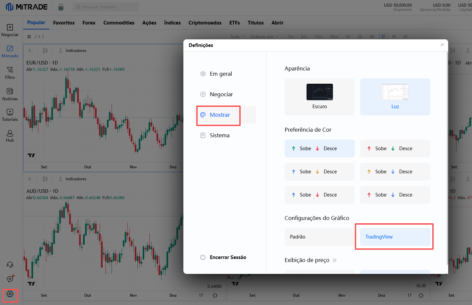Image resolution: width=472 pixels, height=305 pixels.
Task: Expand the Ordenar por dropdown
Action: (x=264, y=37)
